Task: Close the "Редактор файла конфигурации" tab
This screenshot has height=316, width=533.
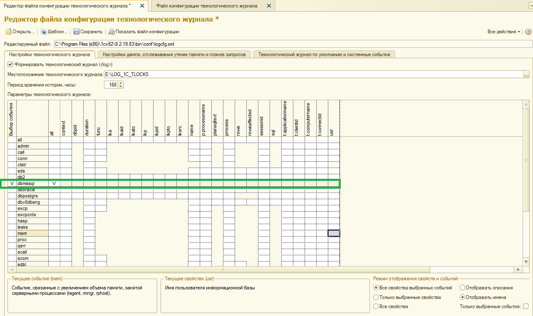Action: click(x=142, y=6)
